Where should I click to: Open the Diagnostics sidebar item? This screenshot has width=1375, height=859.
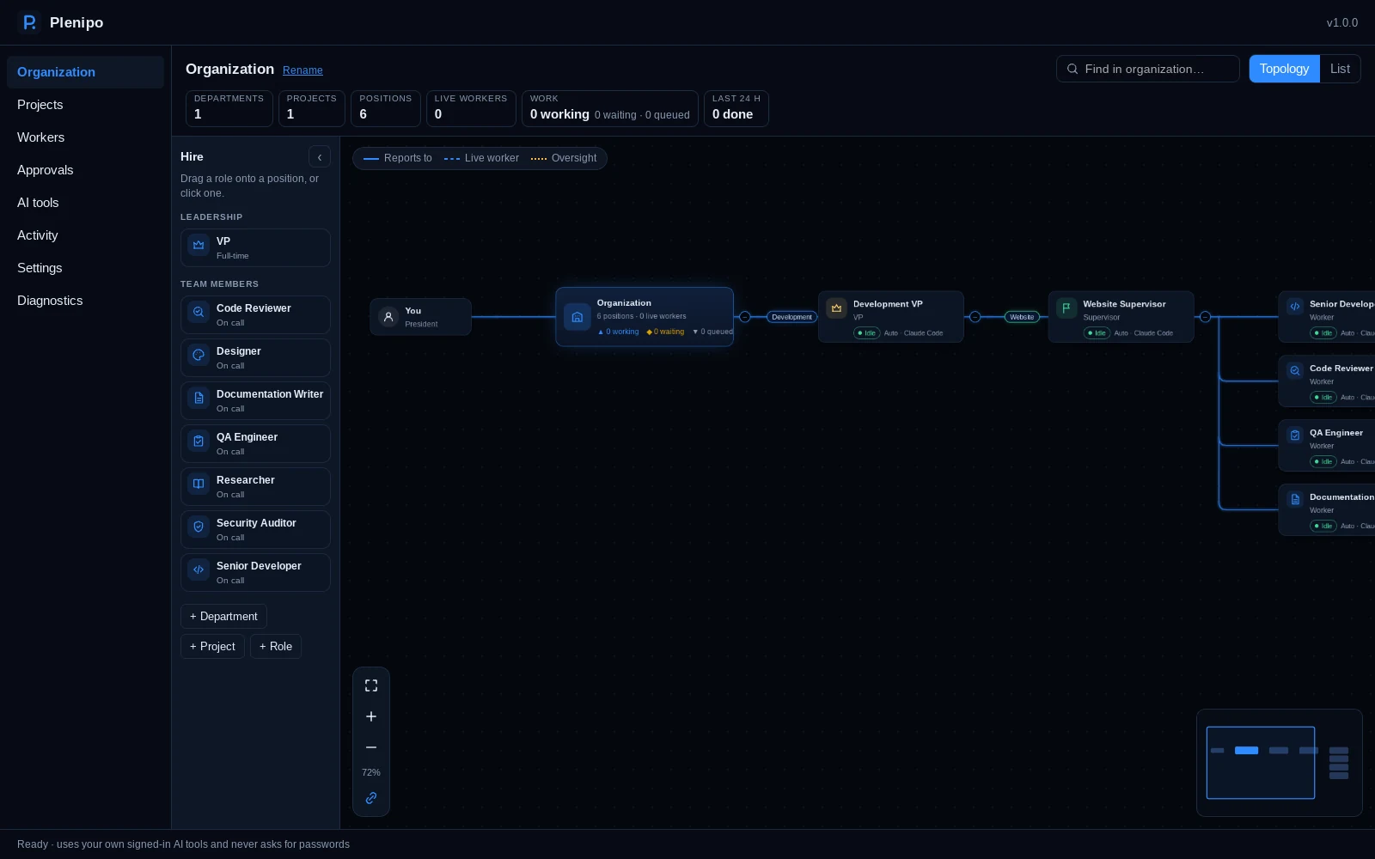(85, 301)
